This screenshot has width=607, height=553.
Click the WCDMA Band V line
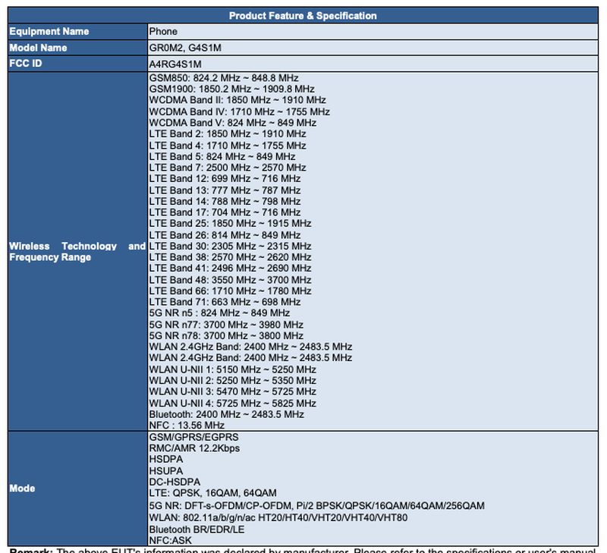233,123
